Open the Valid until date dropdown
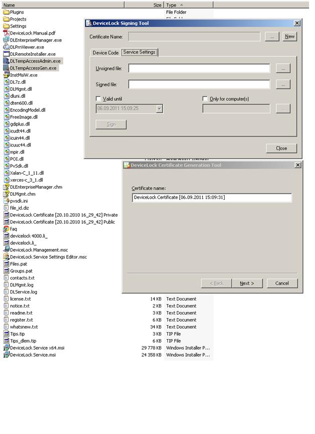Screen dimensions: 315x434 click(159, 109)
